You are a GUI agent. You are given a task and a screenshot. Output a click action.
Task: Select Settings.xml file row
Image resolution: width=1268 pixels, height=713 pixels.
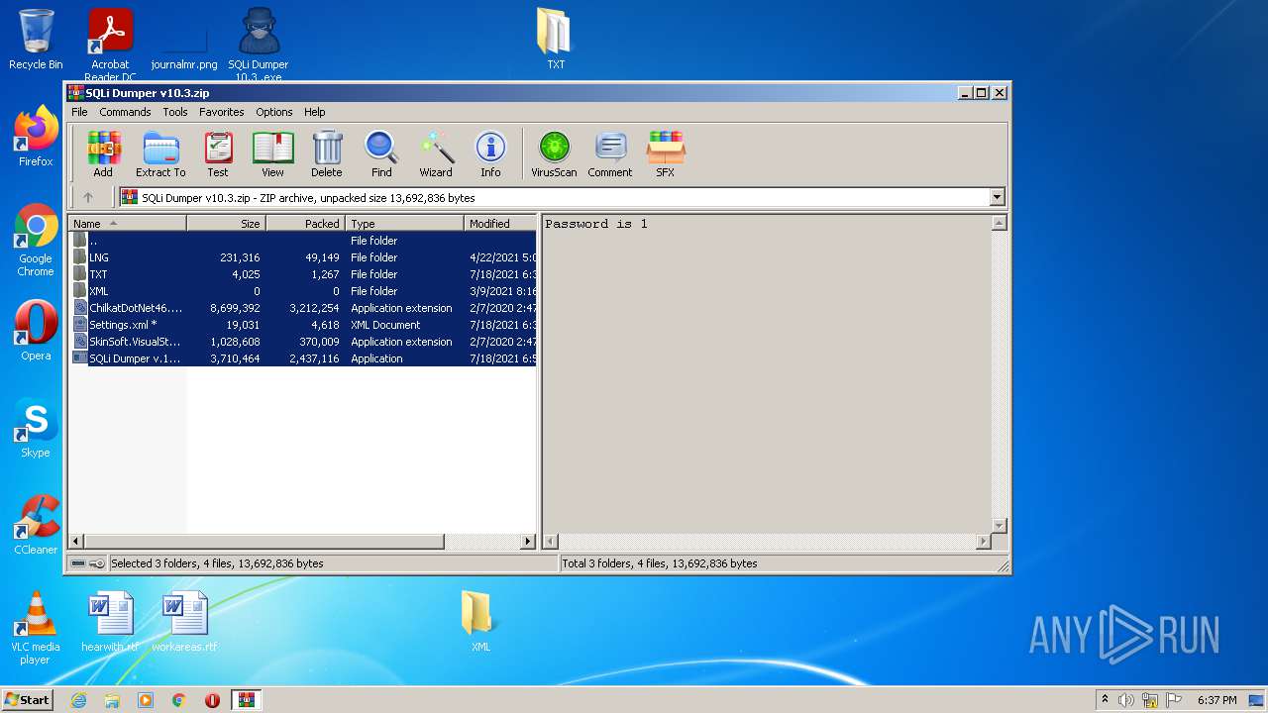point(302,325)
